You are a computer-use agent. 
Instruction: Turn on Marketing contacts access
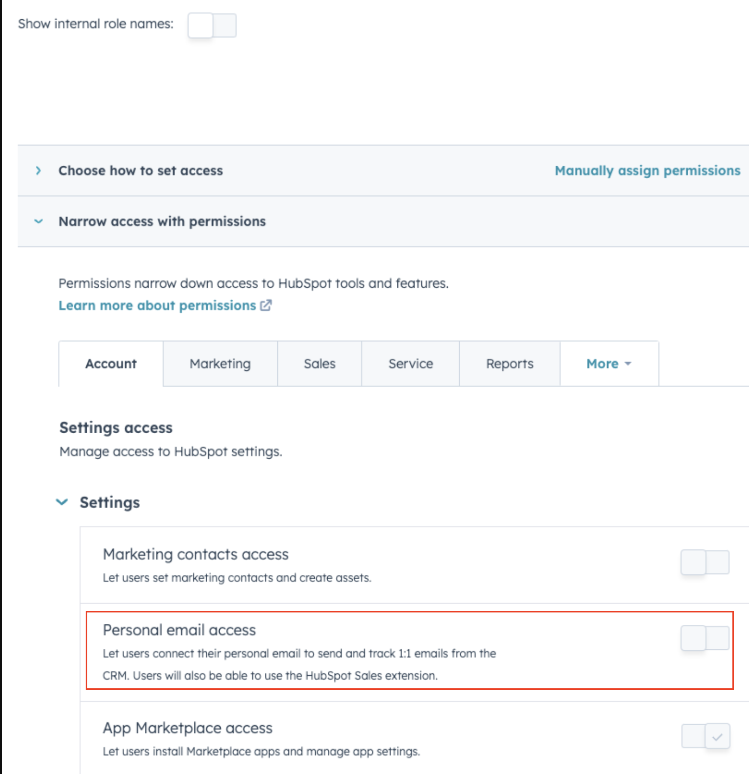pyautogui.click(x=705, y=562)
